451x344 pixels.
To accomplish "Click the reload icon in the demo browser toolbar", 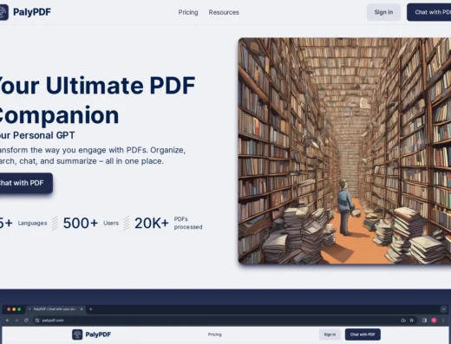I will point(26,321).
